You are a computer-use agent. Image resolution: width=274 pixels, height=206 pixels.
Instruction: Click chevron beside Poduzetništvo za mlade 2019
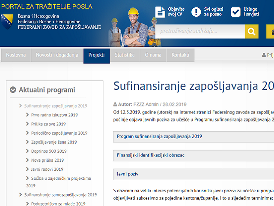coord(27,203)
